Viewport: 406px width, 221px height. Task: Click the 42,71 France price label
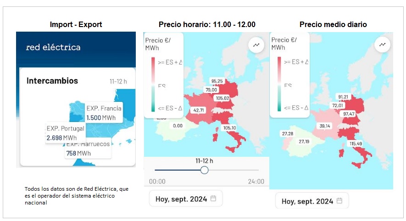tap(199, 110)
